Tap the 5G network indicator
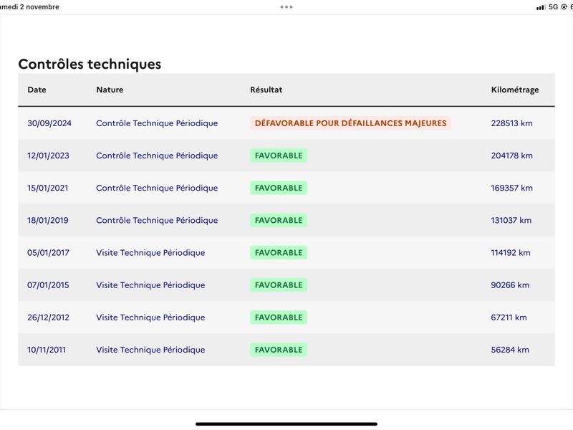The height and width of the screenshot is (430, 573). tap(553, 7)
